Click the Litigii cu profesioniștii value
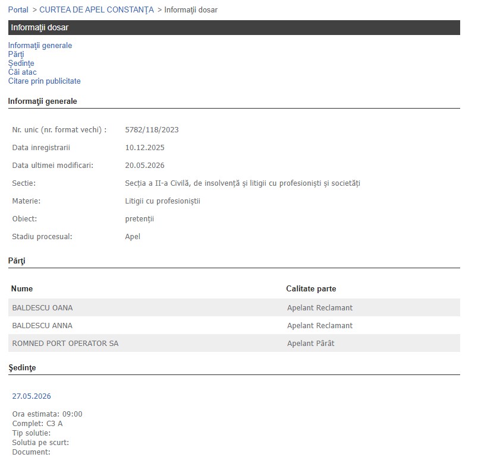This screenshot has height=470, width=500. pyautogui.click(x=163, y=201)
